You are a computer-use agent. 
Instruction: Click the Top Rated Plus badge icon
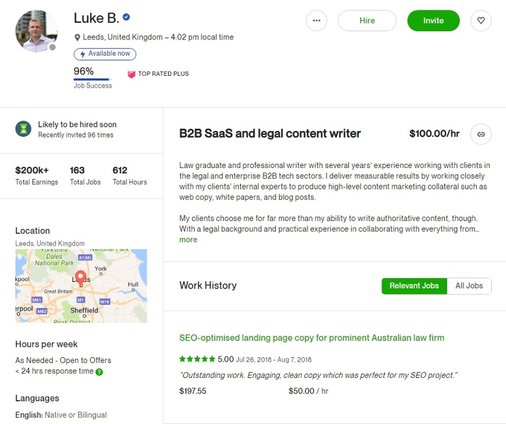pos(131,75)
